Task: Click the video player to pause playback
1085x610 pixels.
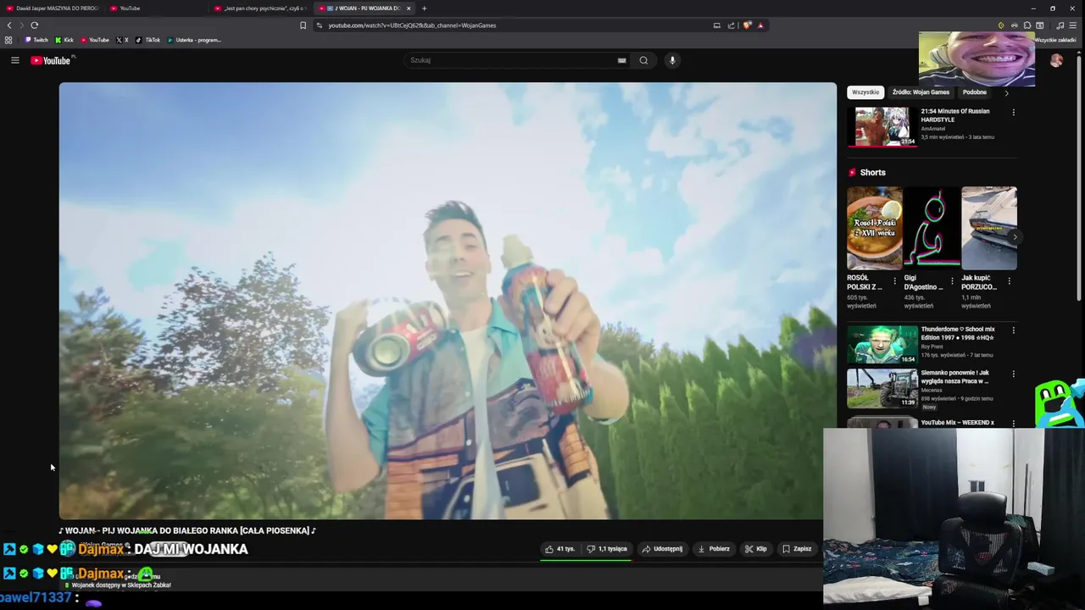Action: (x=448, y=301)
